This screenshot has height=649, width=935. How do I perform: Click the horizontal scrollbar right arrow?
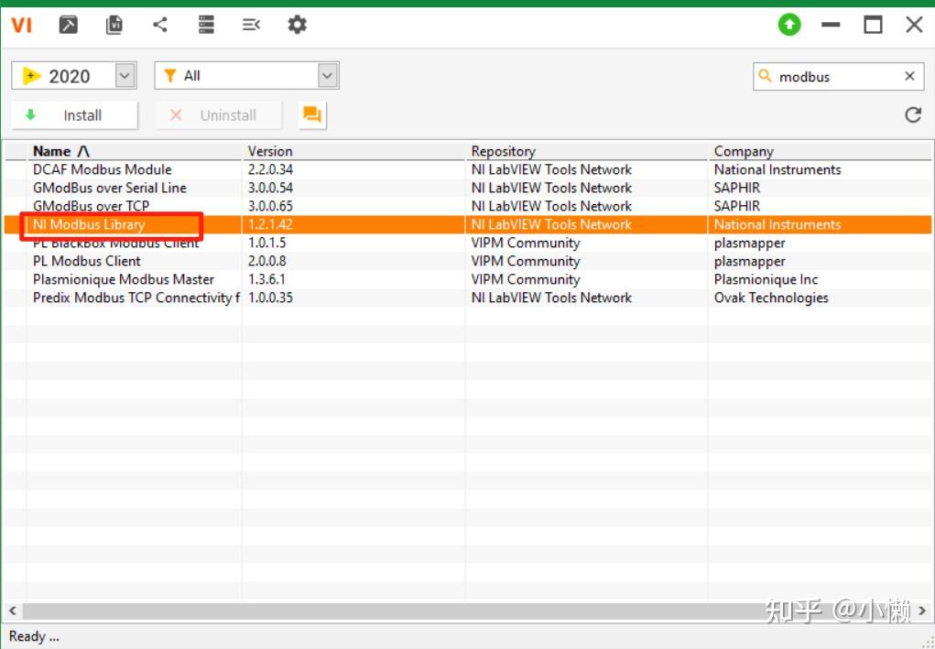click(922, 611)
